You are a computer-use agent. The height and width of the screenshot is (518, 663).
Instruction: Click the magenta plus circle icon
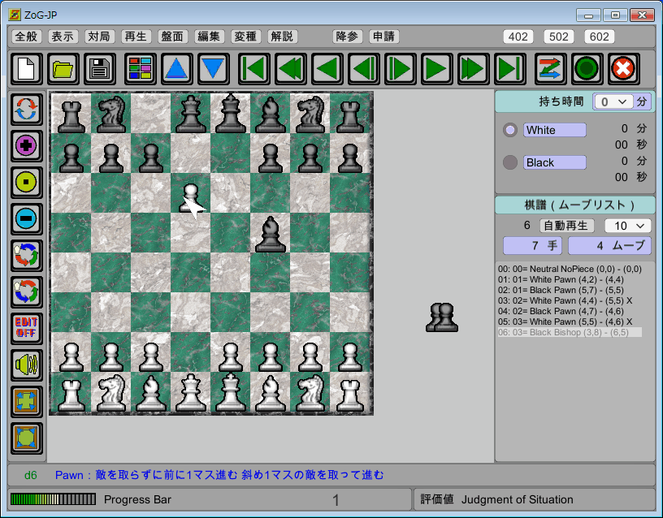pos(27,146)
